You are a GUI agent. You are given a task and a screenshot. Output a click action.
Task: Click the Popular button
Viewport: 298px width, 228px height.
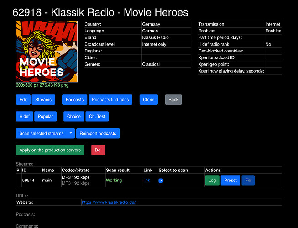point(46,116)
